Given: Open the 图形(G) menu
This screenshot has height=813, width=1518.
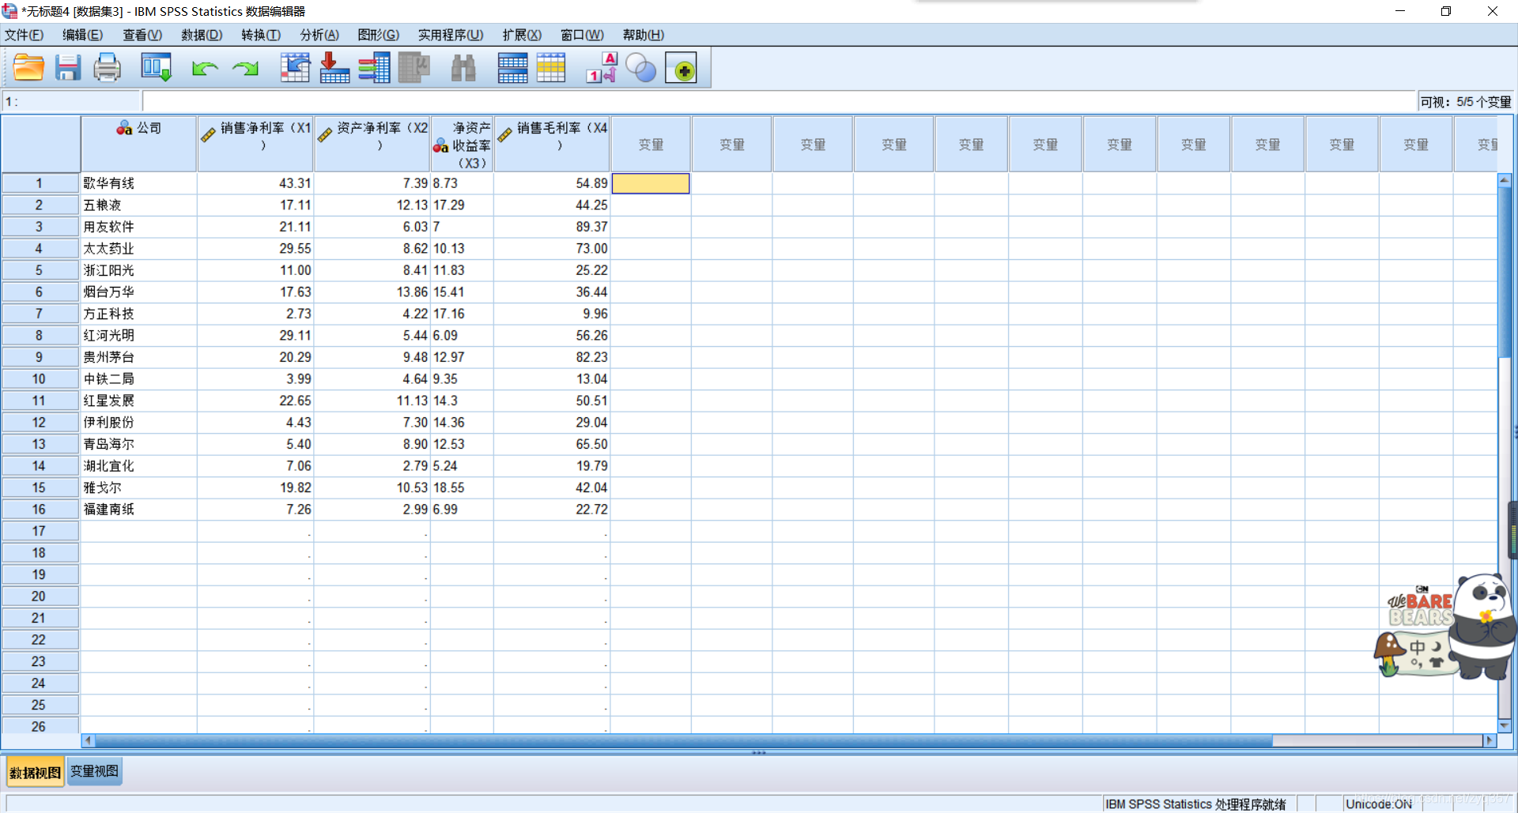Looking at the screenshot, I should 379,35.
